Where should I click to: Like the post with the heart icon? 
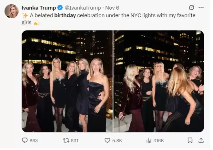point(107,140)
